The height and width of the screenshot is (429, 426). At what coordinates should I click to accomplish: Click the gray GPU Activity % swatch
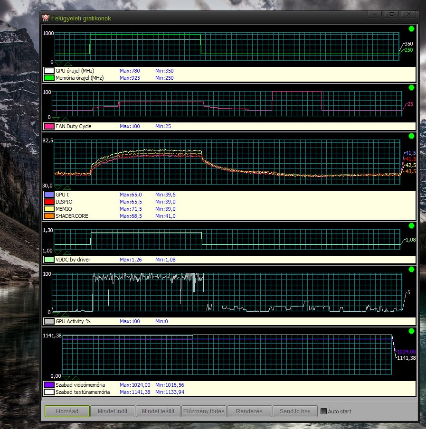tap(49, 321)
